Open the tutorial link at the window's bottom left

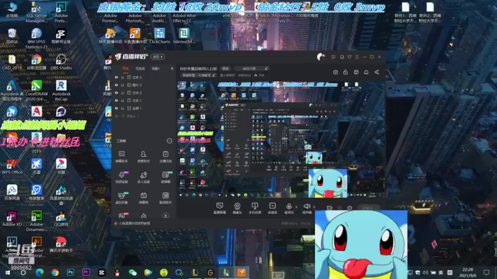(132, 223)
